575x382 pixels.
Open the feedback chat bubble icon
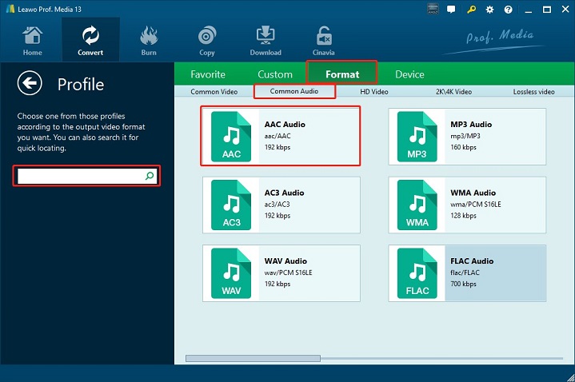tap(451, 10)
